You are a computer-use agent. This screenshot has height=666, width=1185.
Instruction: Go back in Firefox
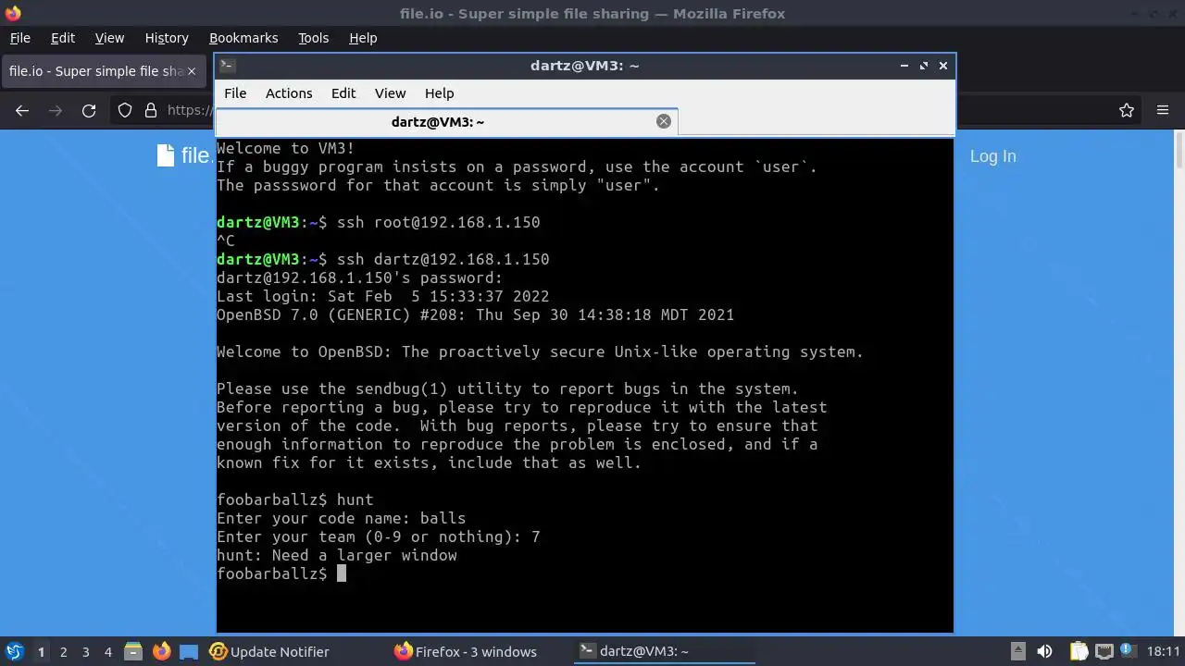[x=22, y=110]
